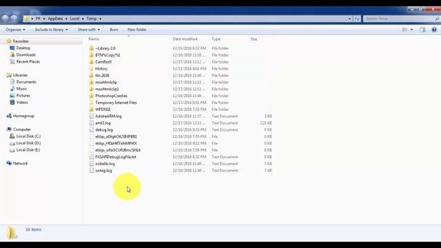Click the Forward navigation arrow button
441x248 pixels.
(x=14, y=19)
